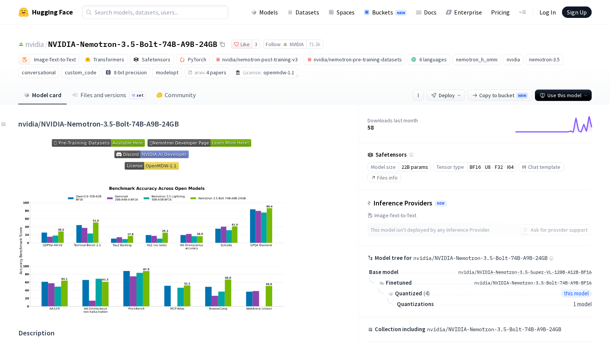Click the License openmdw-1.1 tag

(x=265, y=72)
